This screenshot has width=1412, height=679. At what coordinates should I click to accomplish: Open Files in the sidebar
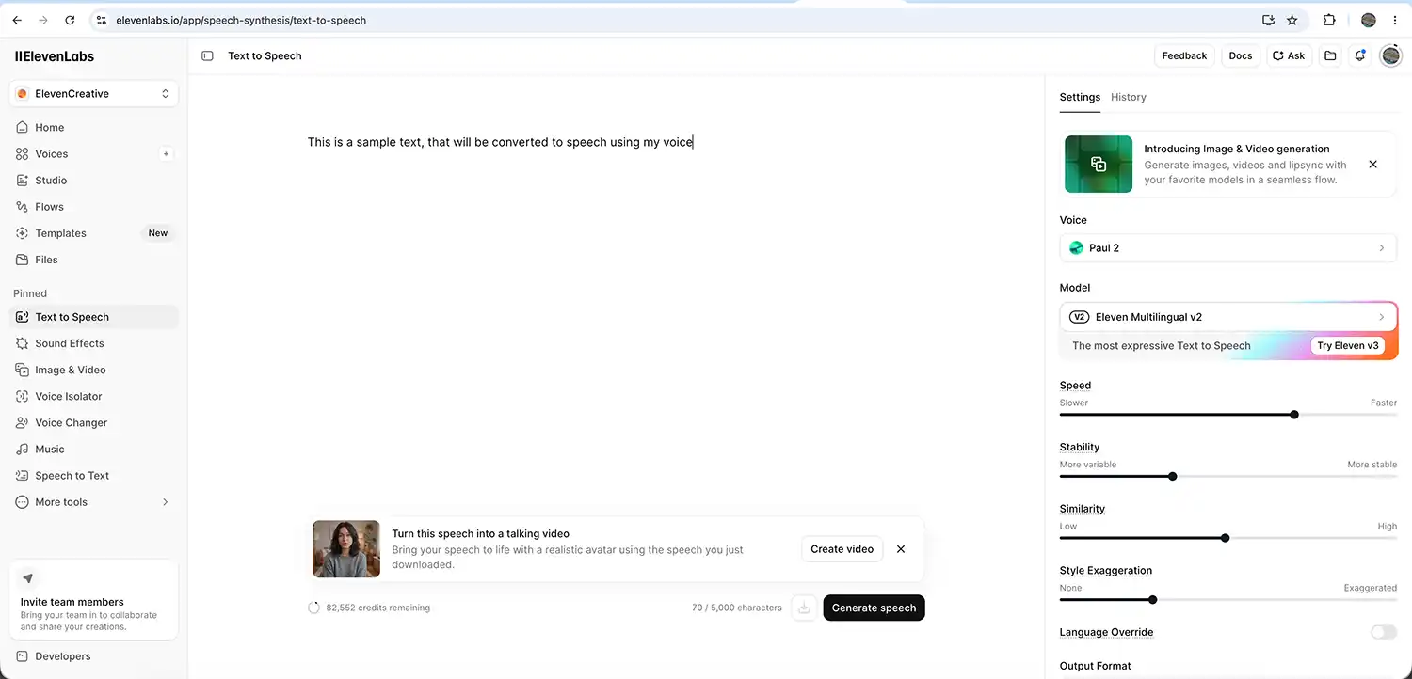coord(93,260)
